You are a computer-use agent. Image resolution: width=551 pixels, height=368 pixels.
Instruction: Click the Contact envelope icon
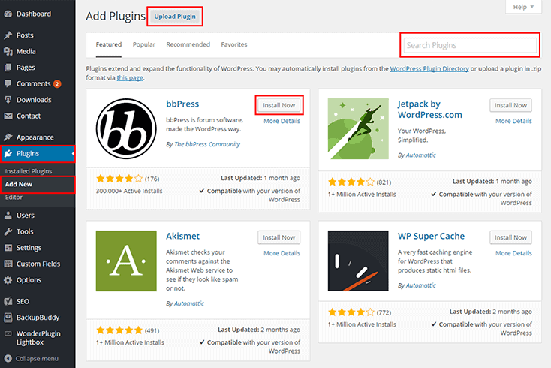point(8,116)
